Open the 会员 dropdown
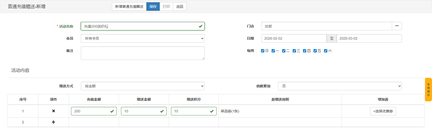The height and width of the screenshot is (140, 432). pos(142,38)
